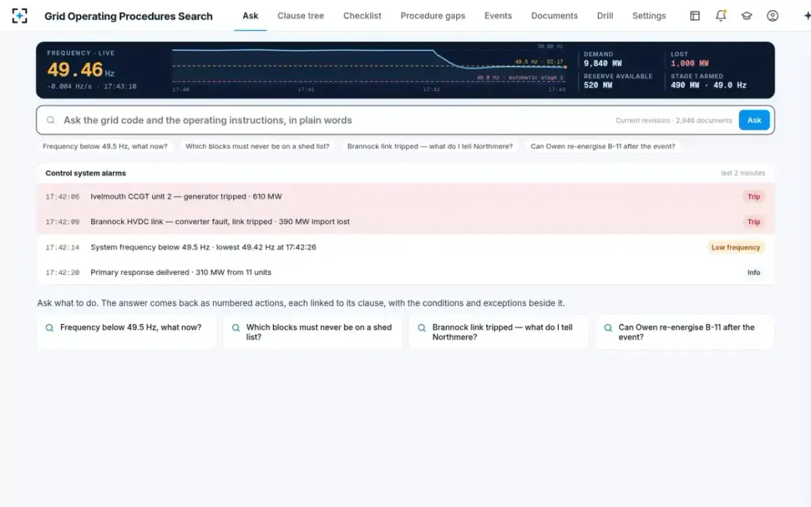Click the live frequency 49.46 Hz readout
811x507 pixels.
coord(80,70)
